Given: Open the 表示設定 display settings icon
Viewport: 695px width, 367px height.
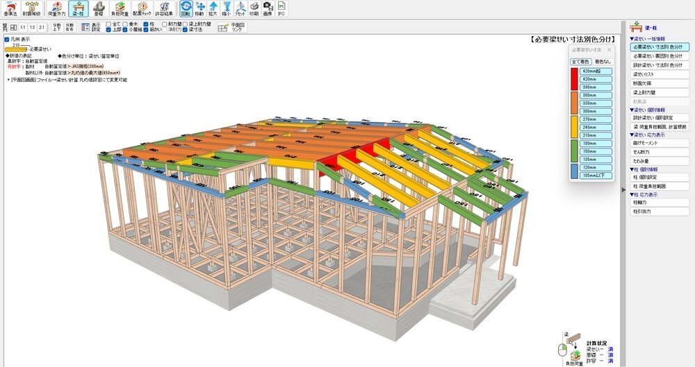Looking at the screenshot, I should point(91,28).
